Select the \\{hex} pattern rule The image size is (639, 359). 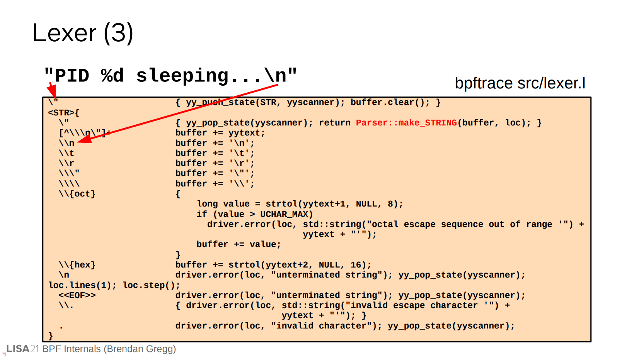[x=77, y=265]
